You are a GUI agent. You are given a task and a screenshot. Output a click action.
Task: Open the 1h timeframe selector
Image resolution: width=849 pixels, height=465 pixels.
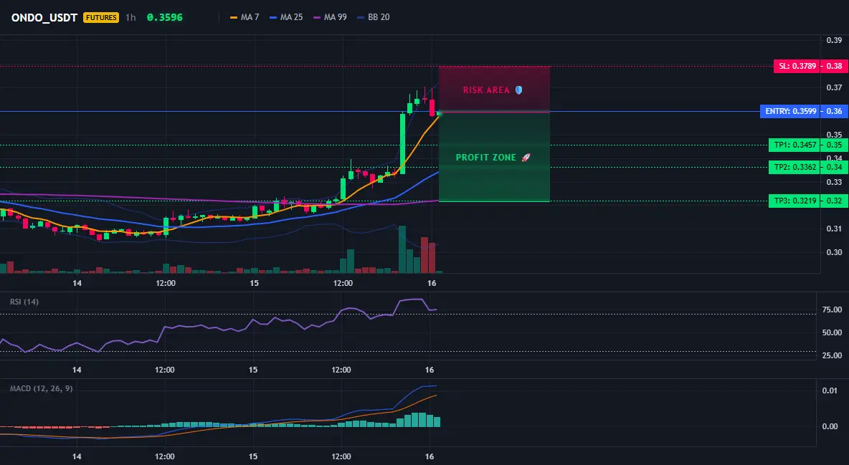coord(131,17)
